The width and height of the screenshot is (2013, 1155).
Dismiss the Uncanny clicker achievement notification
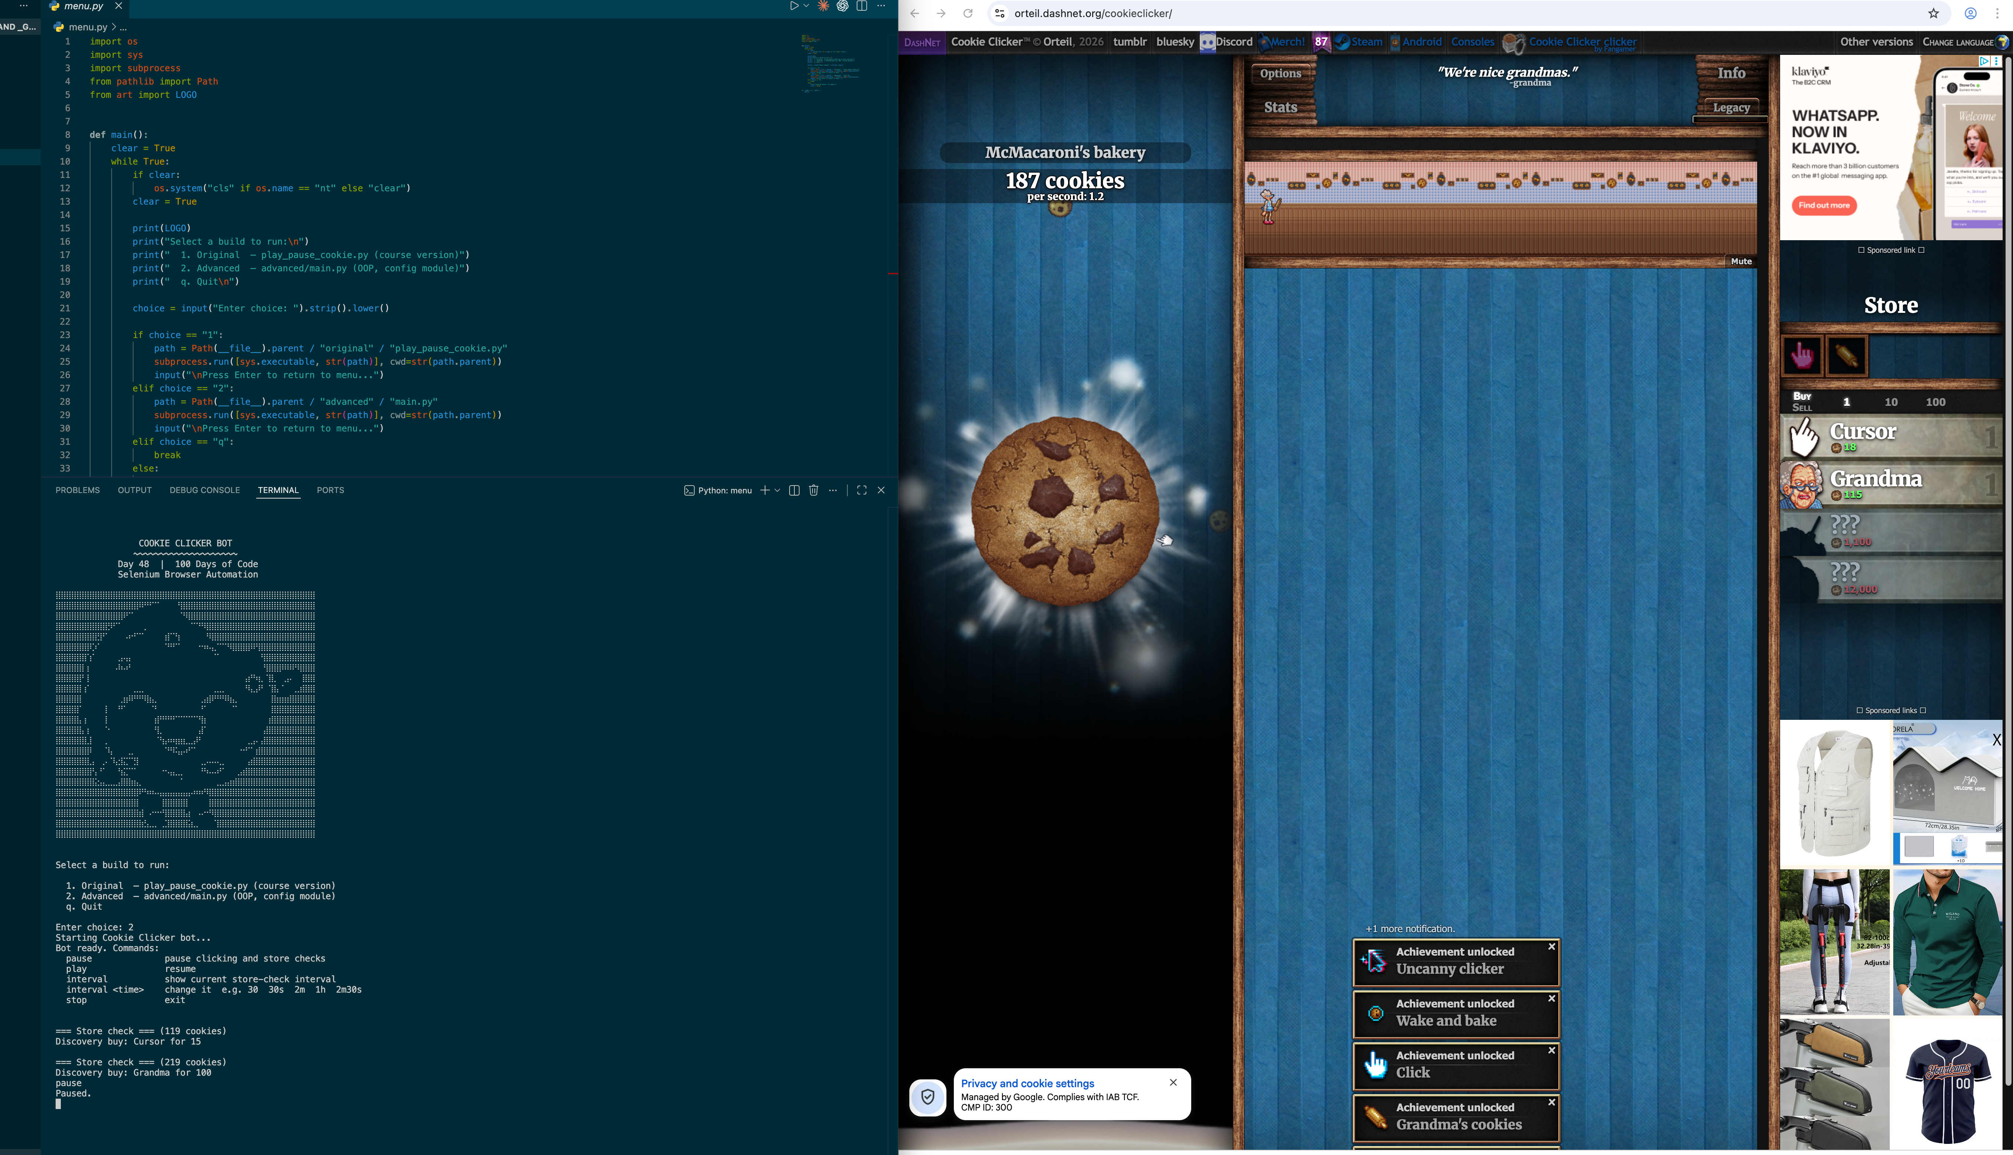coord(1551,947)
